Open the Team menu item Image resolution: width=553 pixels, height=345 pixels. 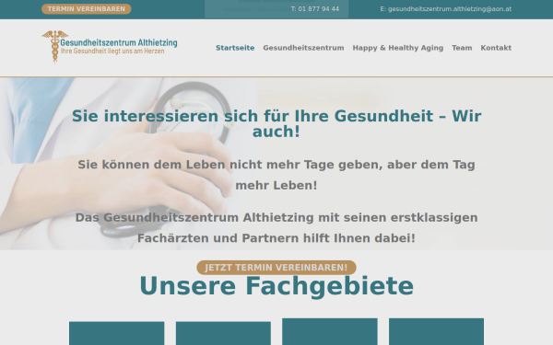(x=462, y=48)
